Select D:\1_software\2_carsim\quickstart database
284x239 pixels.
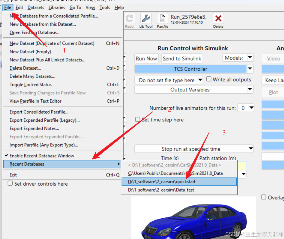(x=179, y=182)
